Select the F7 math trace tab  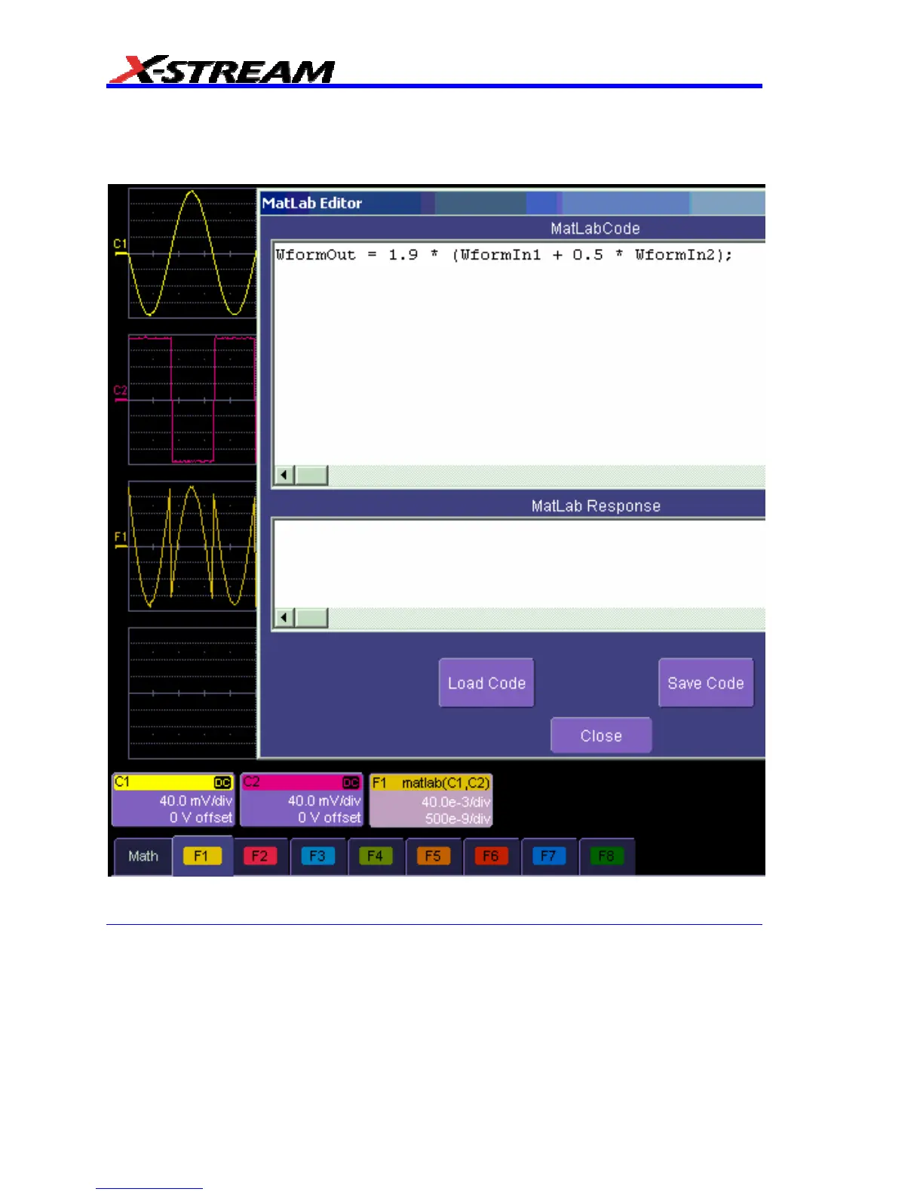[548, 856]
